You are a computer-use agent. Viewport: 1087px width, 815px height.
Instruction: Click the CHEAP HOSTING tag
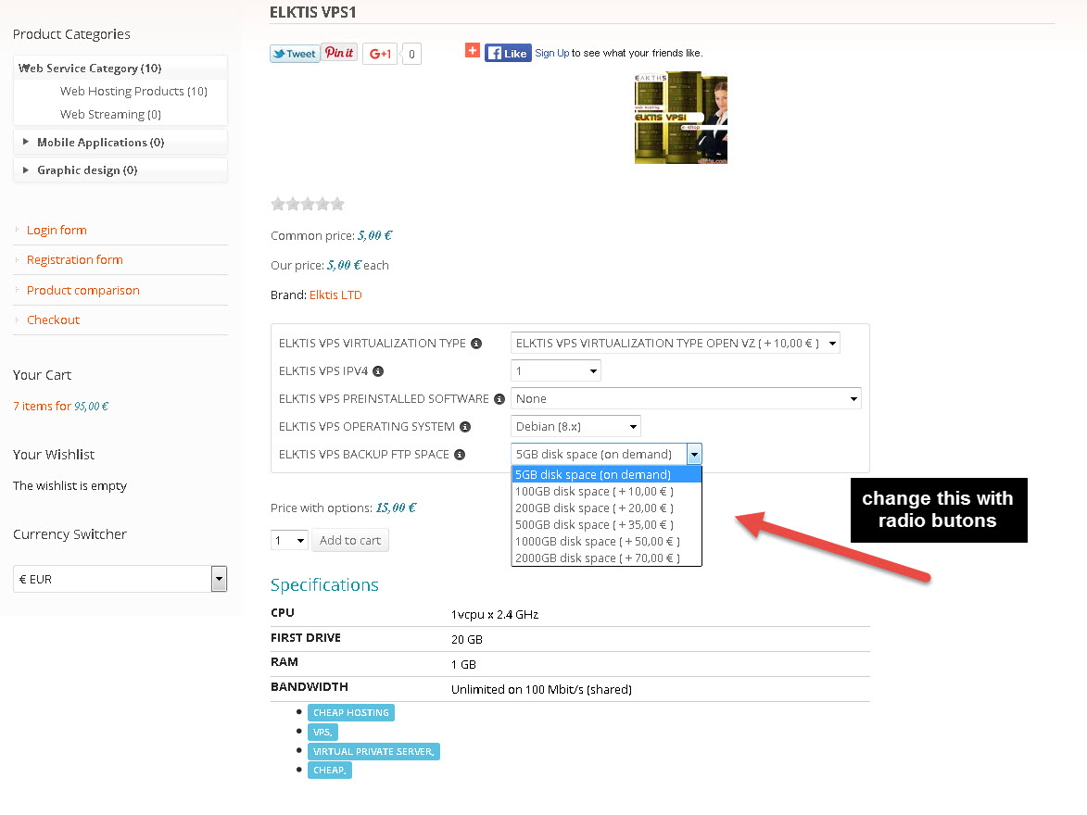pos(351,713)
